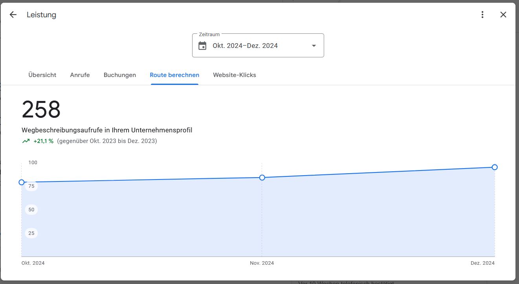
Task: Select the Route berechnen tab
Action: (x=174, y=75)
